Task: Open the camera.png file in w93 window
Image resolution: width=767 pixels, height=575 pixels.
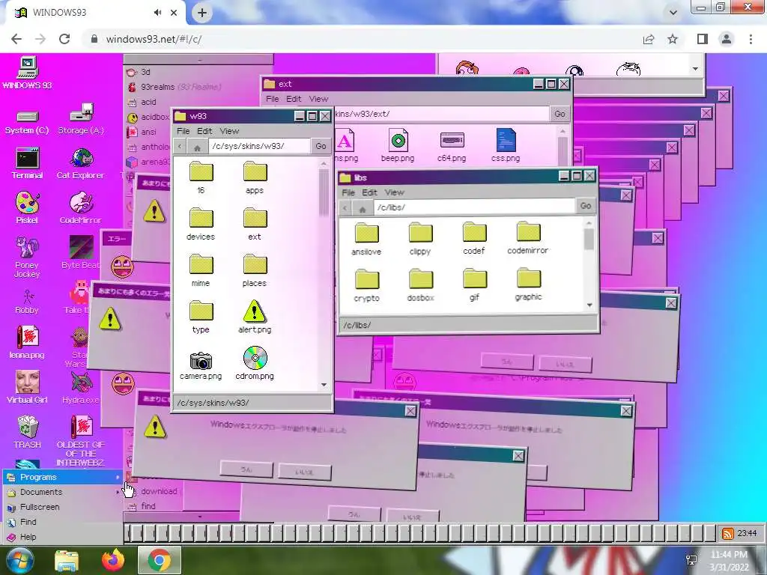Action: 201,365
